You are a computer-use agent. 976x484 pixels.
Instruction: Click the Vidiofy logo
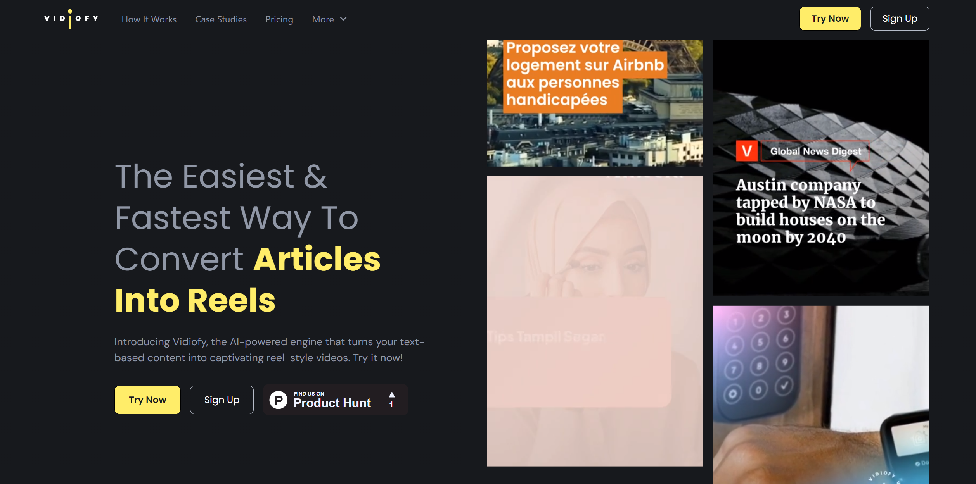click(x=70, y=18)
